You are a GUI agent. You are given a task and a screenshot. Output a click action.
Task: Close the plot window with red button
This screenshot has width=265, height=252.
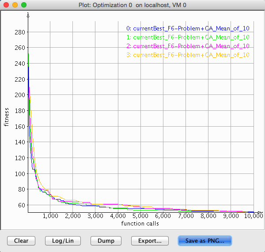(x=6, y=4)
